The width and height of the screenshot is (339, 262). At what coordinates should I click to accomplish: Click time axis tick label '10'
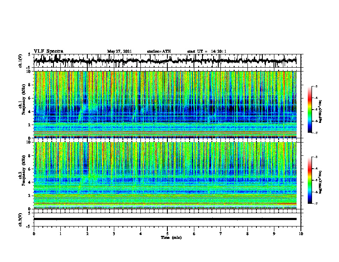pos(301,234)
